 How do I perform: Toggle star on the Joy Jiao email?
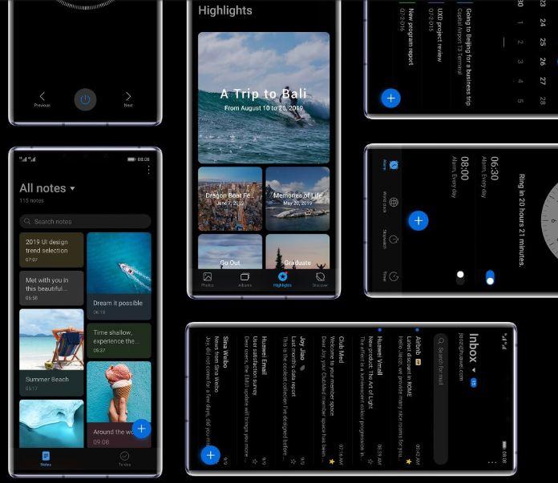(x=293, y=461)
